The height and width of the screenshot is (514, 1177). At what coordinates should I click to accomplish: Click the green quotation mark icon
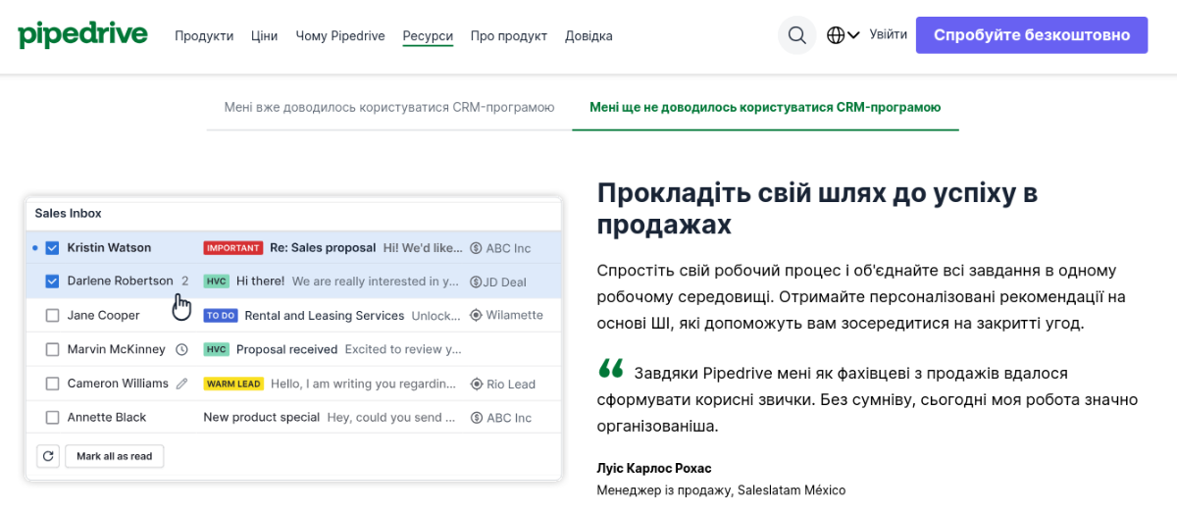611,369
